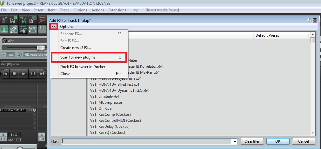The width and height of the screenshot is (321, 149).
Task: Go to project end transport button
Action: [x=42, y=74]
